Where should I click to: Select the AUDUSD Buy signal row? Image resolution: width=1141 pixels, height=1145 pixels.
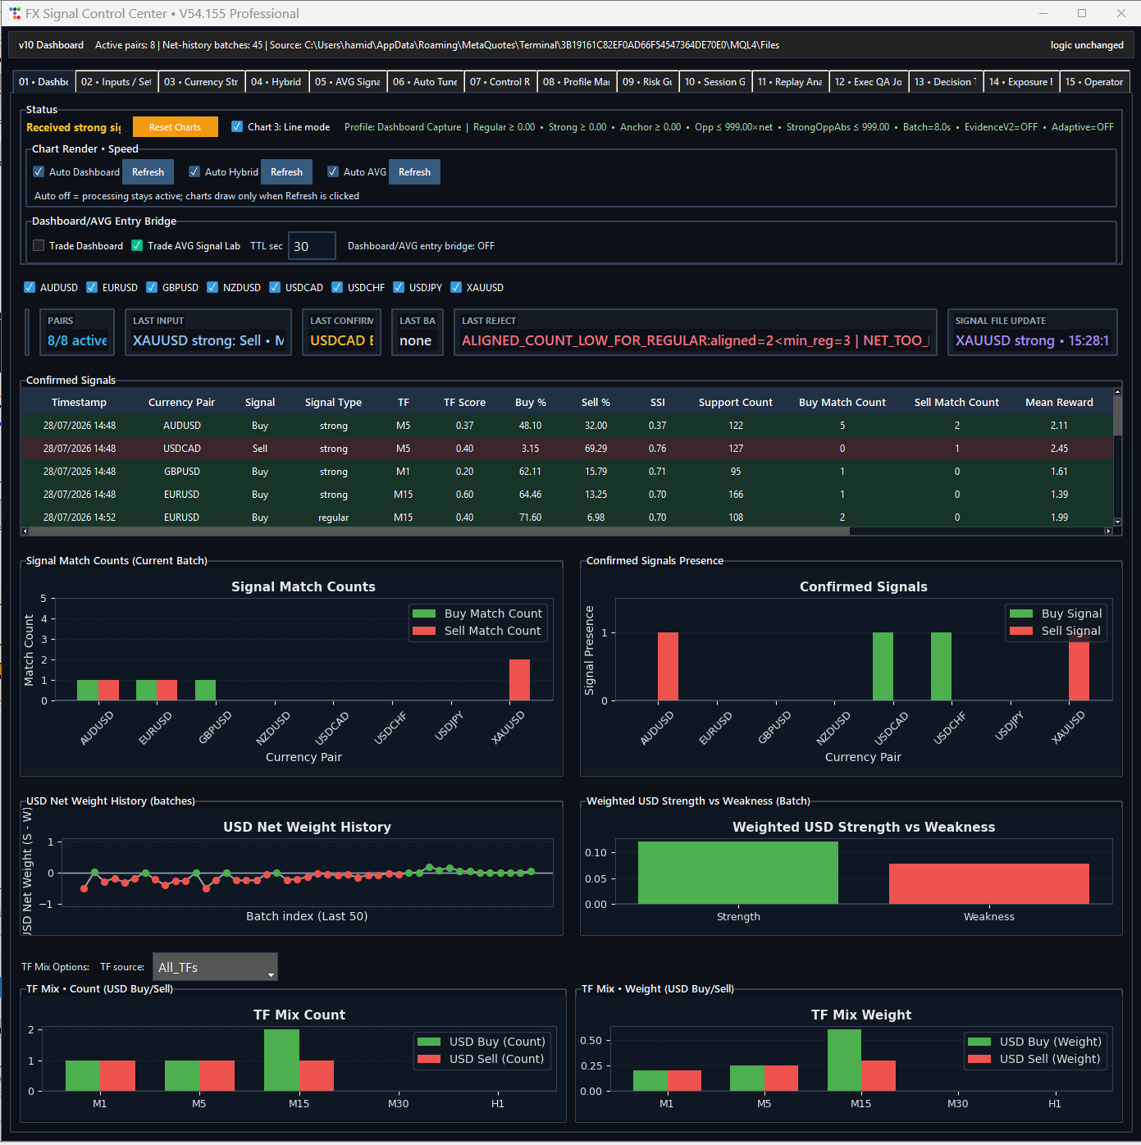(x=567, y=426)
